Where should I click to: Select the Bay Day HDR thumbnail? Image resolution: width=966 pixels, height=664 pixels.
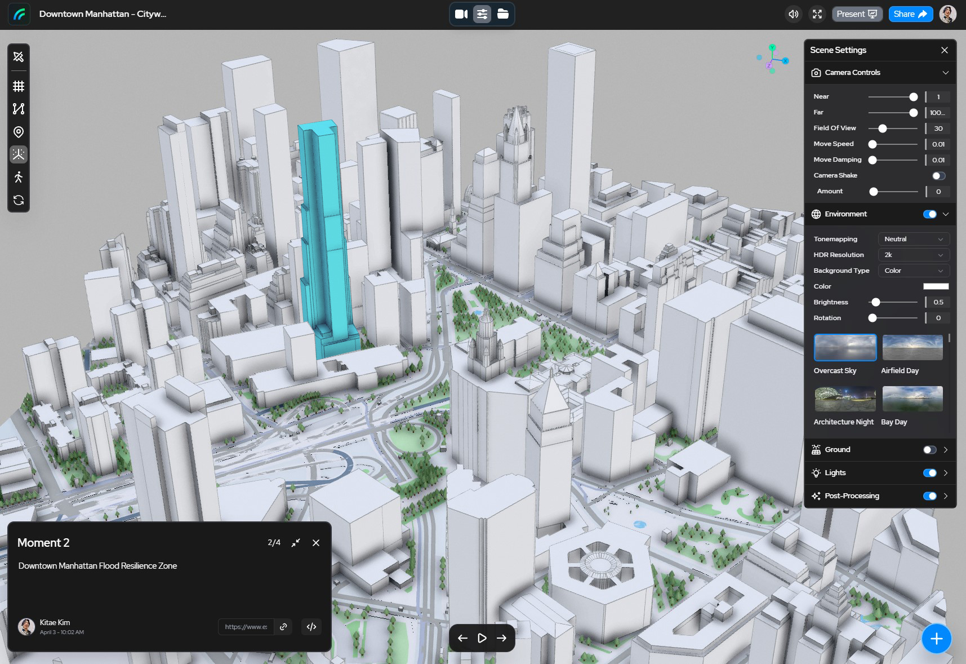click(x=912, y=399)
